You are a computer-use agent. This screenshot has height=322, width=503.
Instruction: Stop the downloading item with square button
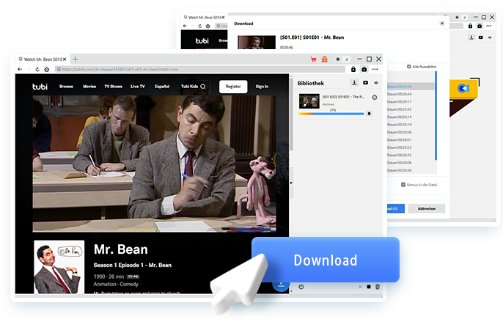click(370, 114)
